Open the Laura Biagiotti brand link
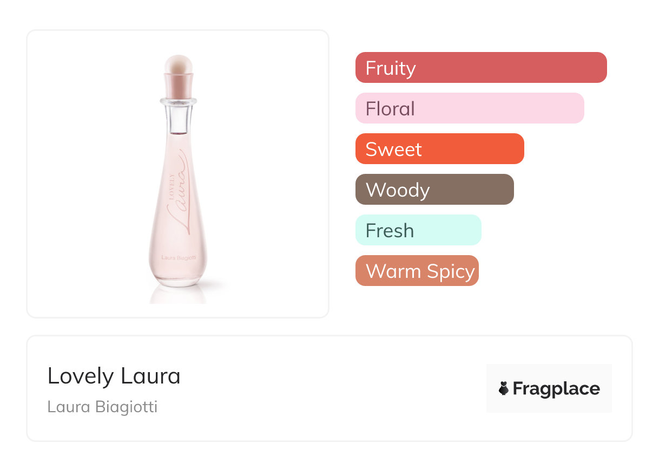The height and width of the screenshot is (468, 659). click(x=102, y=406)
